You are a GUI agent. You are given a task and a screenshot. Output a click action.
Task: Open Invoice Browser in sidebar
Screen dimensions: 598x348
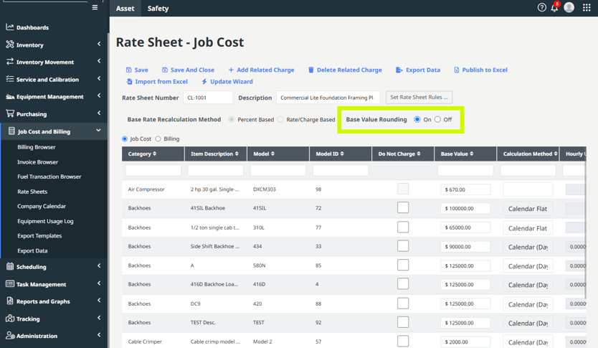[38, 161]
